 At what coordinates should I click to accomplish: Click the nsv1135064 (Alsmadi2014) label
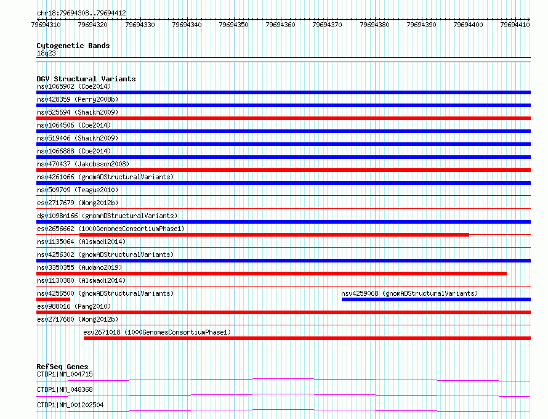click(81, 242)
